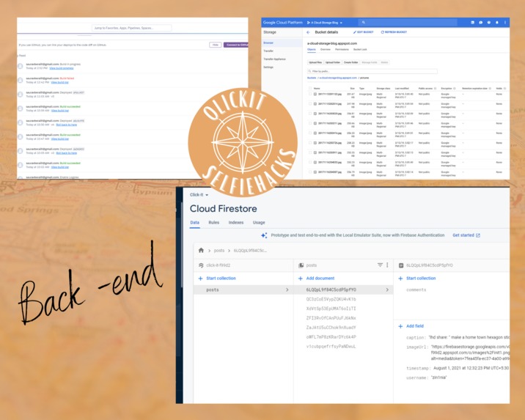Click the pencil icon of Edit Bucket
The height and width of the screenshot is (420, 525).
tap(355, 32)
